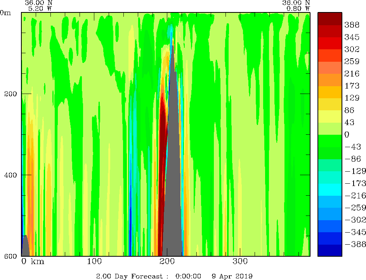
Task: Click the '9 Apr 2019' date text
Action: pyautogui.click(x=232, y=276)
